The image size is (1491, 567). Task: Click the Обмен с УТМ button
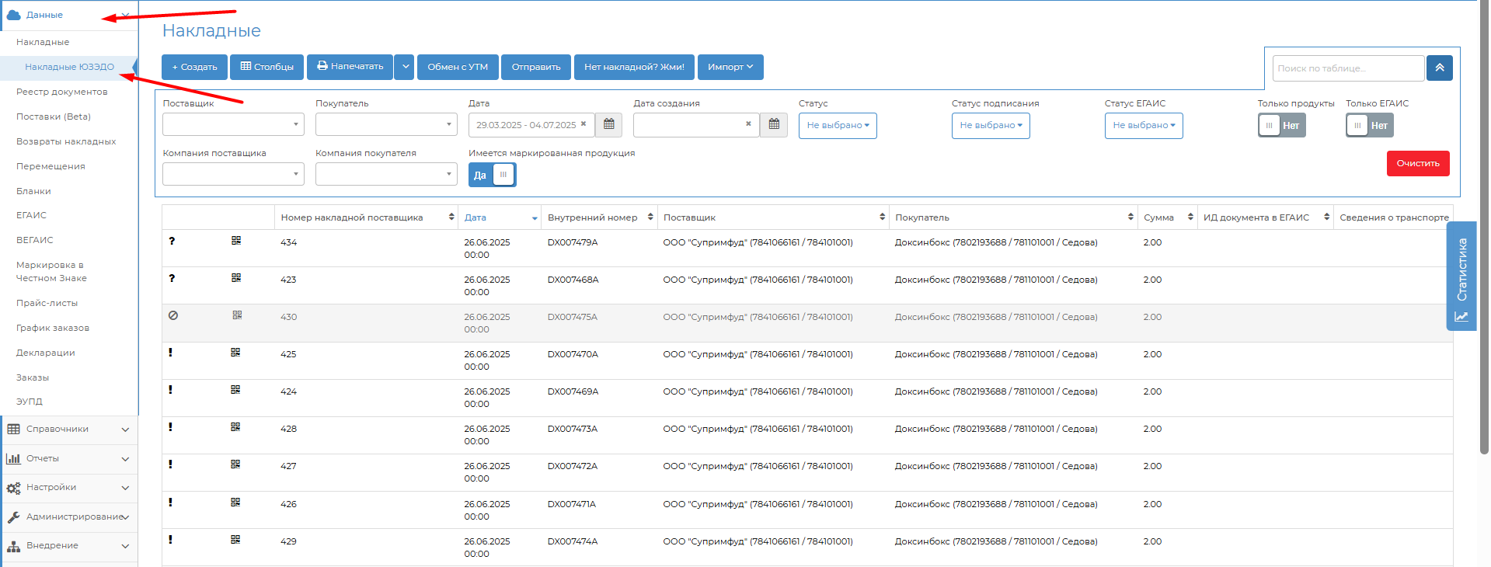458,67
